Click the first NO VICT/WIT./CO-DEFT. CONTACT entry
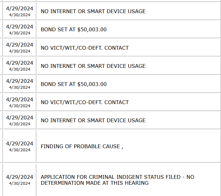221x196 pixels. click(x=85, y=48)
